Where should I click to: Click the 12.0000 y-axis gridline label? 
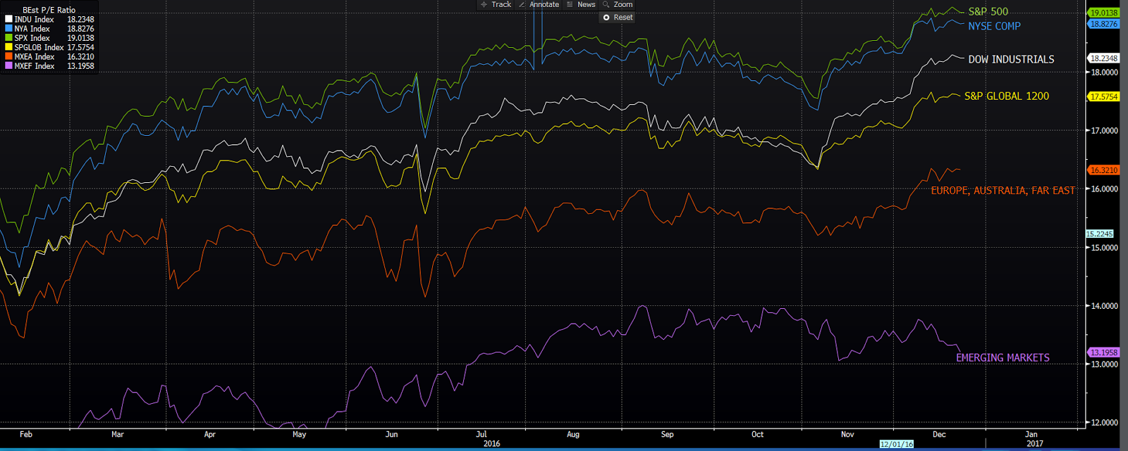pyautogui.click(x=1105, y=423)
